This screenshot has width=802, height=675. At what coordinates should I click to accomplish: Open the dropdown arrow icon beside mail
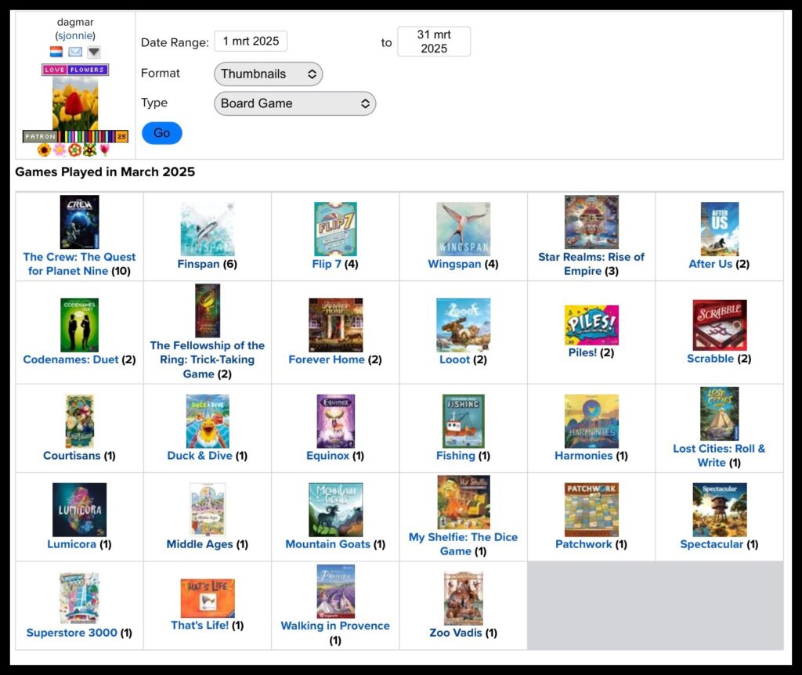(94, 52)
